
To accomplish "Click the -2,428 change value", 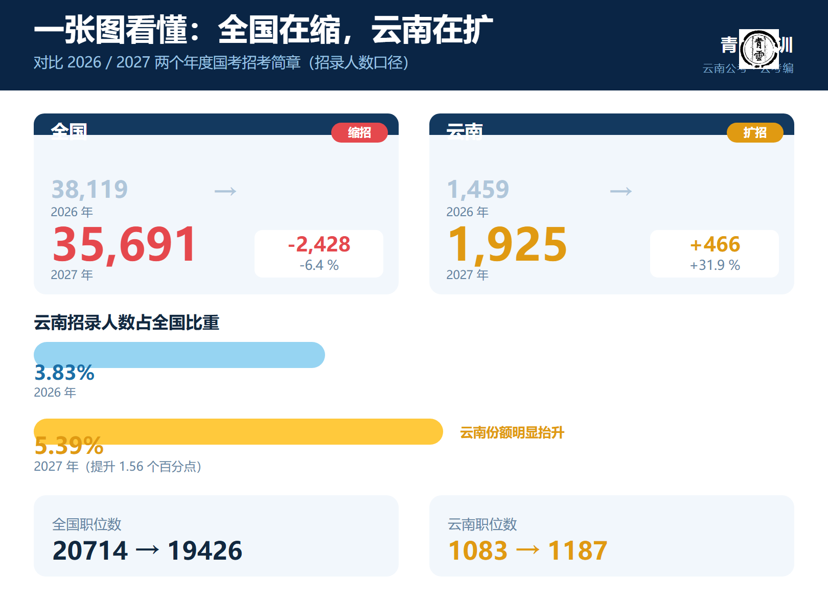I will 319,244.
